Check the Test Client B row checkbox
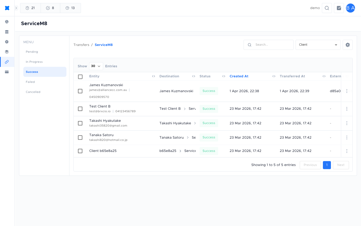 [80, 109]
